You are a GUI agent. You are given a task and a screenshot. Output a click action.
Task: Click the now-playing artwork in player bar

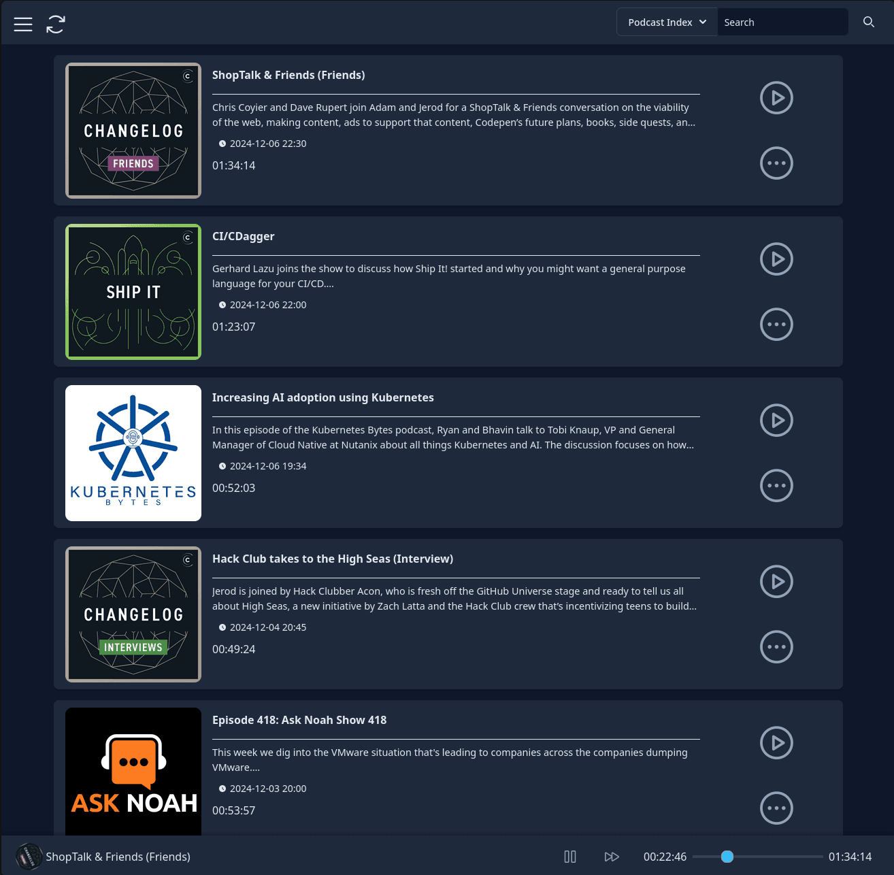(29, 857)
